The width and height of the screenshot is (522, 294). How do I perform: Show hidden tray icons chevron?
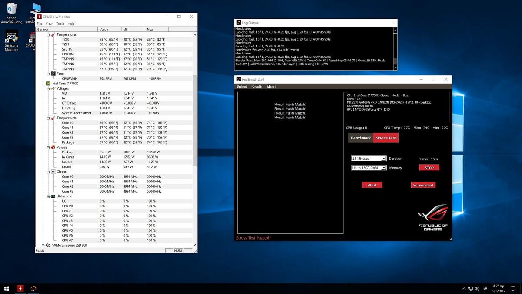coord(463,288)
